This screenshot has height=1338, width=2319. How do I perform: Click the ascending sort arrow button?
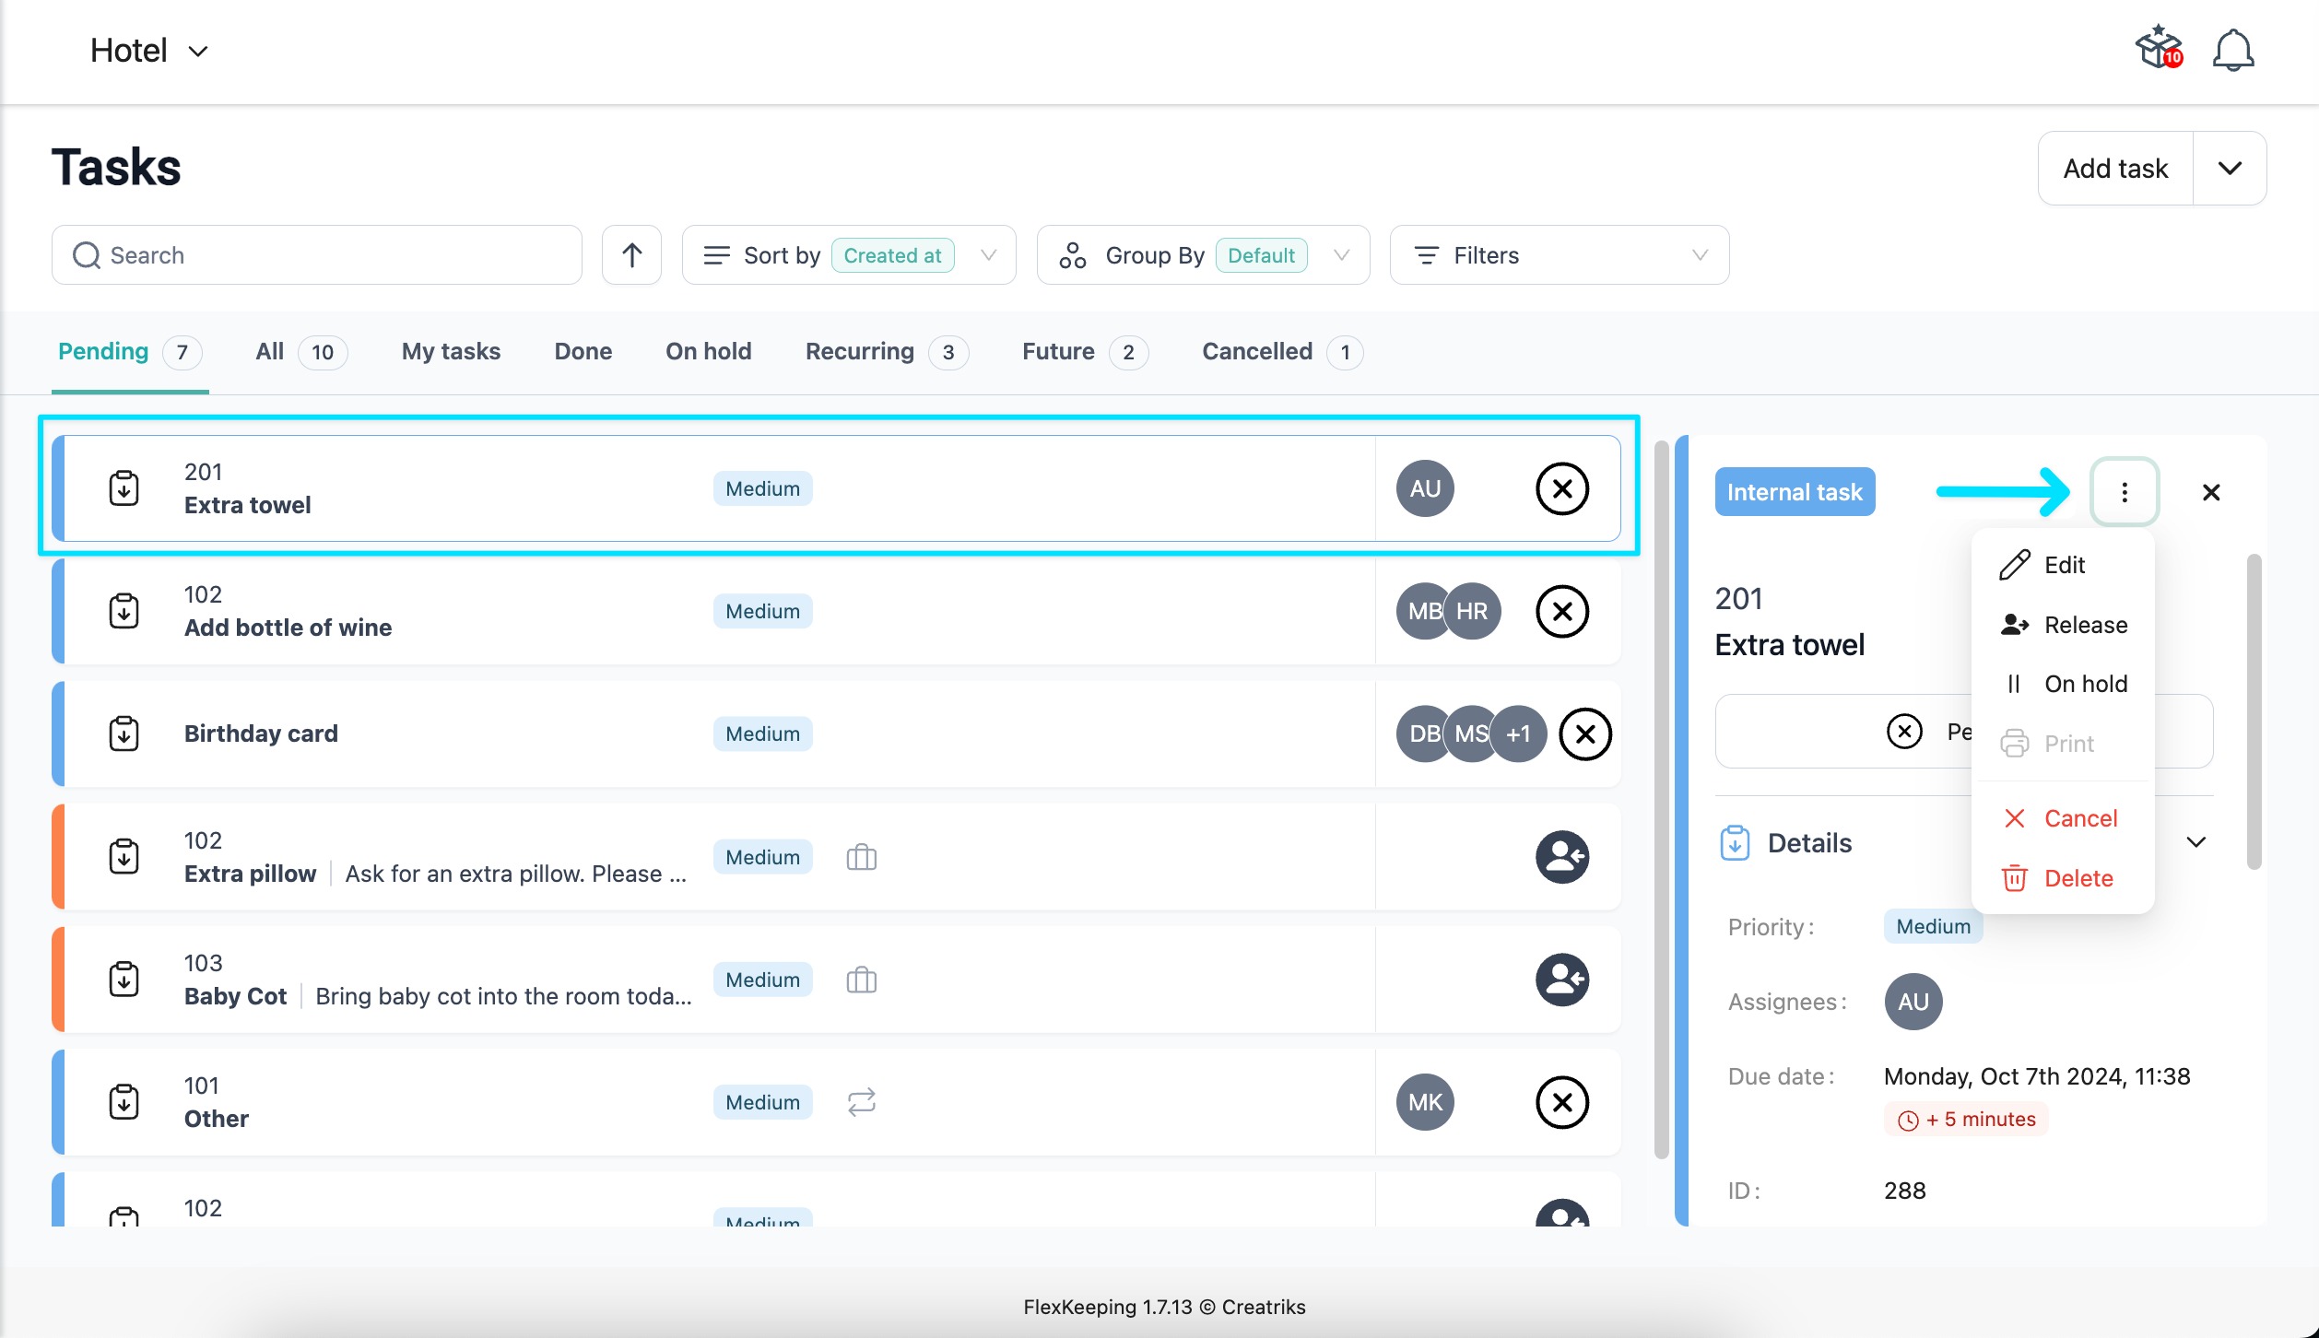coord(631,255)
